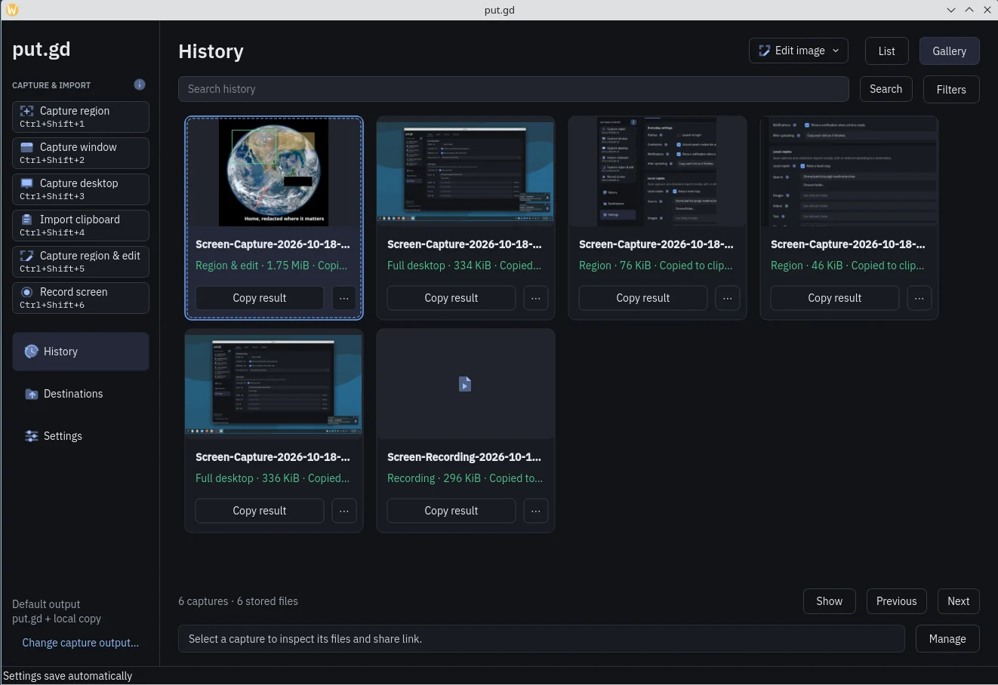Click the Import clipboard button
Viewport: 998px width, 685px height.
pos(81,226)
